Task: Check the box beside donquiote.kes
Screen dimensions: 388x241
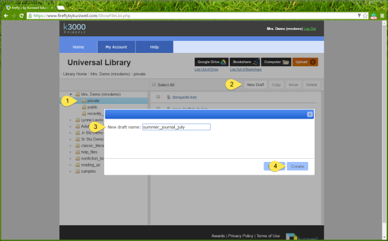Action: click(x=158, y=97)
